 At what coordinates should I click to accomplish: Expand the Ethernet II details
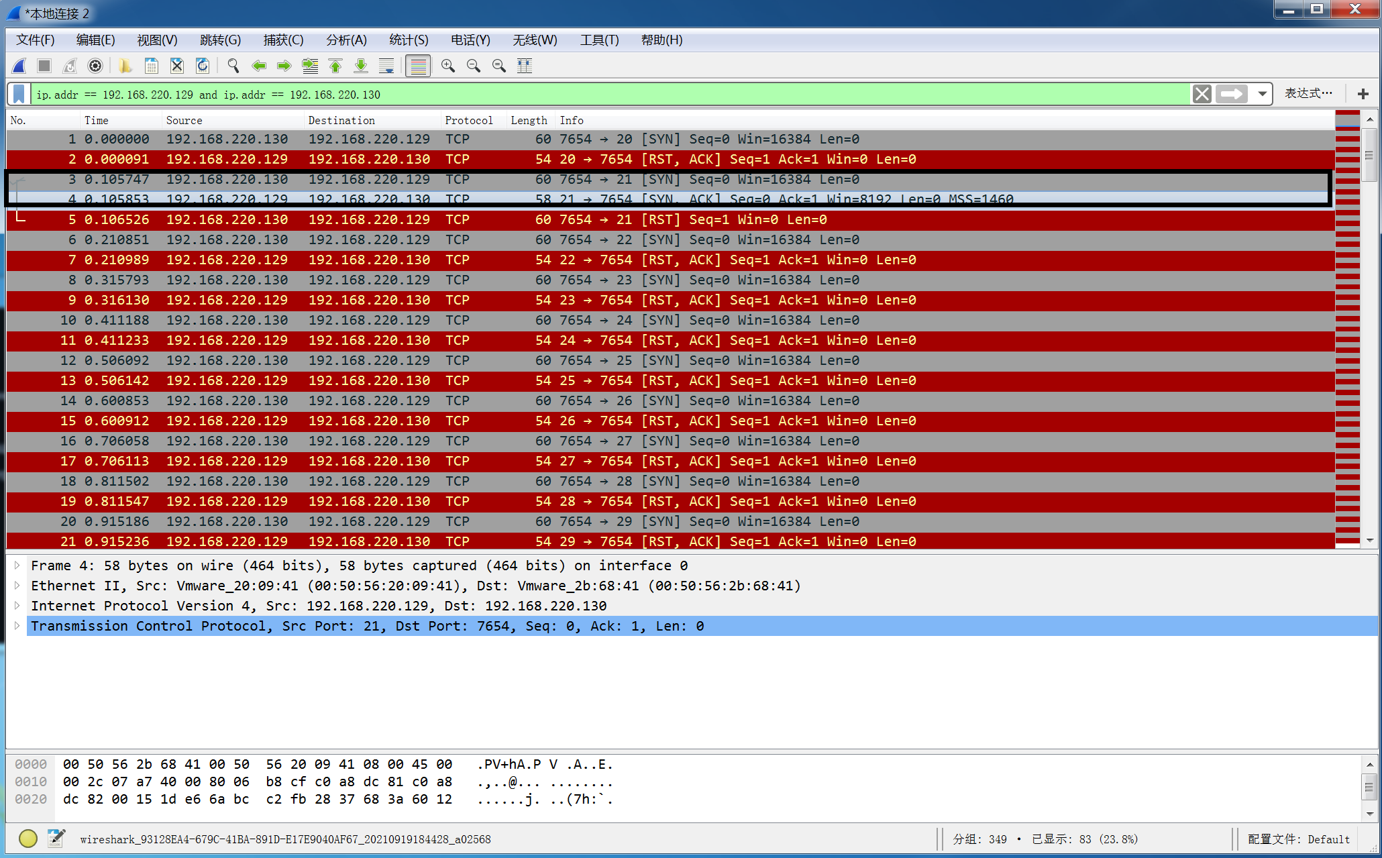click(17, 586)
